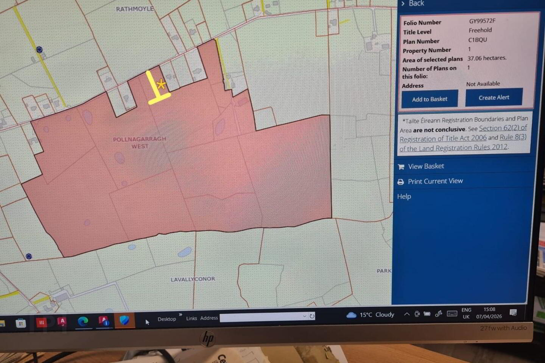Click the refresh icon beside Address bar
Image resolution: width=545 pixels, height=363 pixels.
point(312,316)
